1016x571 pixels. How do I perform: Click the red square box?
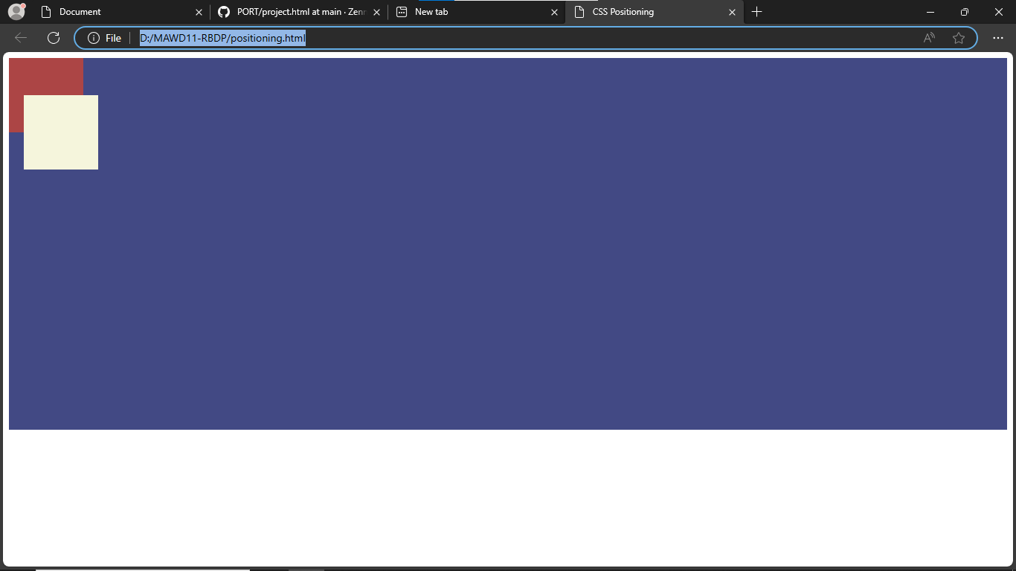45,76
